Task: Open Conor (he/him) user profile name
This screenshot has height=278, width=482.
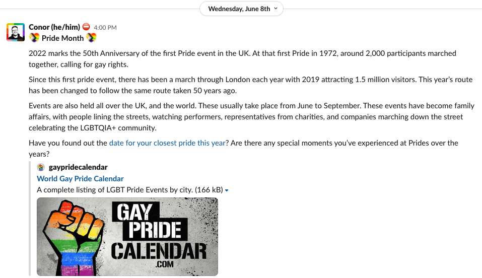Action: (54, 27)
